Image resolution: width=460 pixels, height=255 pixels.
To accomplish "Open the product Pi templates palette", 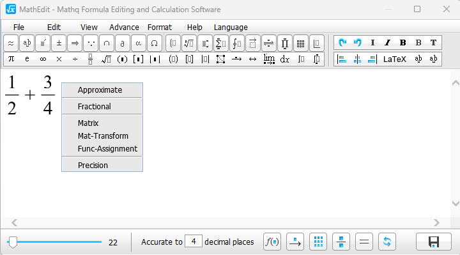I will [284, 43].
